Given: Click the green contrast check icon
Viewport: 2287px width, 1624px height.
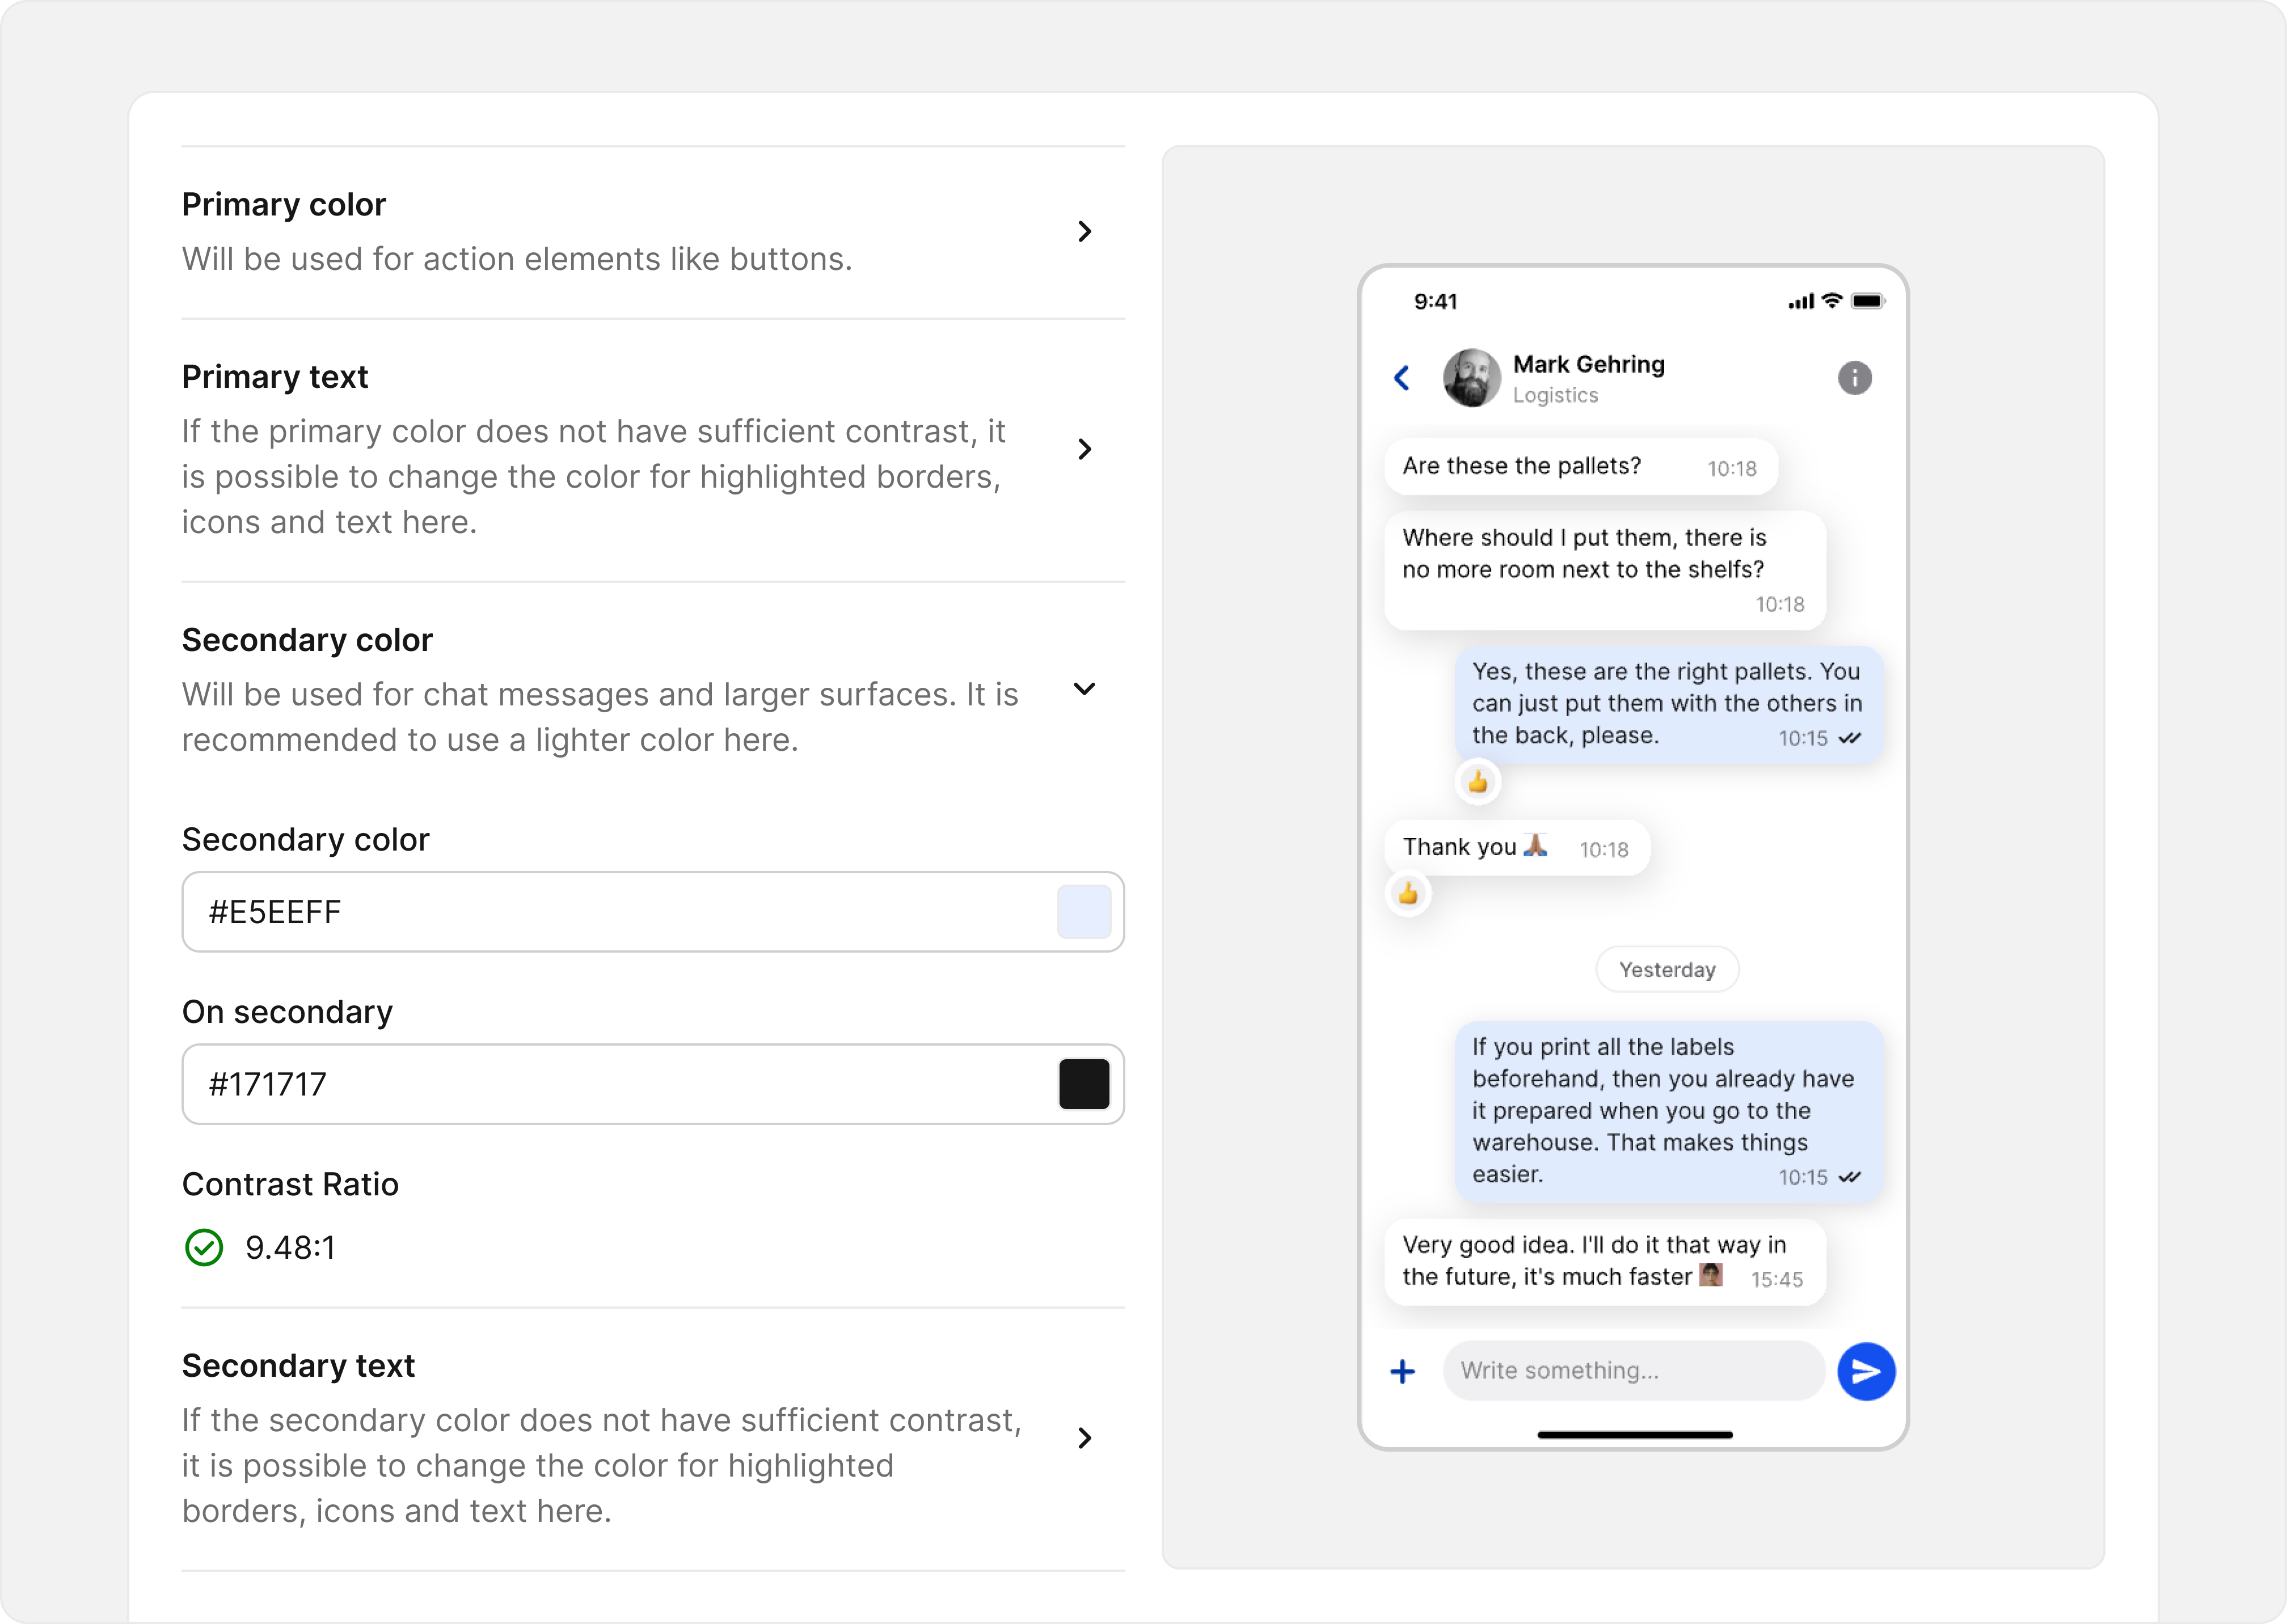Looking at the screenshot, I should [204, 1247].
